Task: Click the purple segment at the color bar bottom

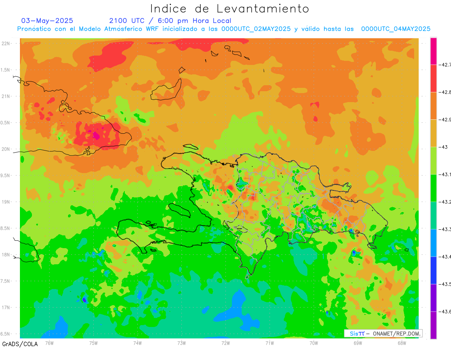Action: pos(433,325)
